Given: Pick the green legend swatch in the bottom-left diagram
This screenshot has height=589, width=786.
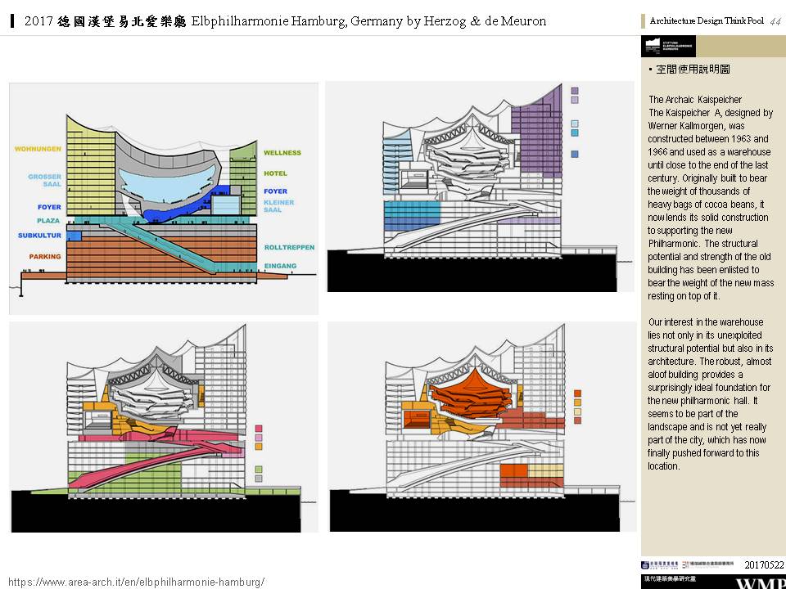Looking at the screenshot, I should pos(259,470).
